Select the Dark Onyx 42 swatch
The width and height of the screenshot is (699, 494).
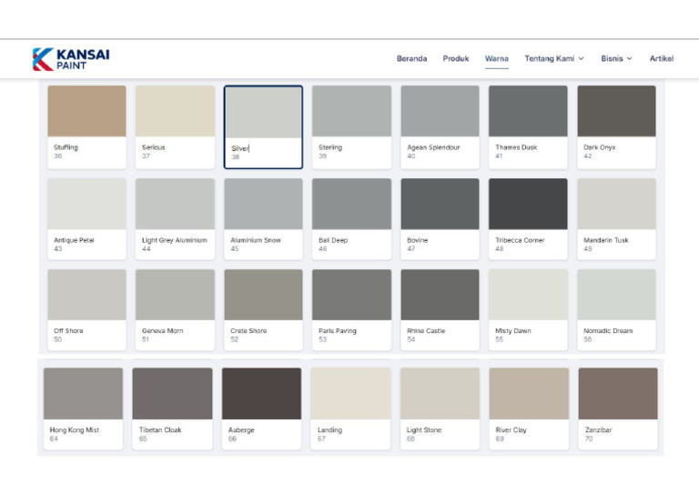(616, 127)
